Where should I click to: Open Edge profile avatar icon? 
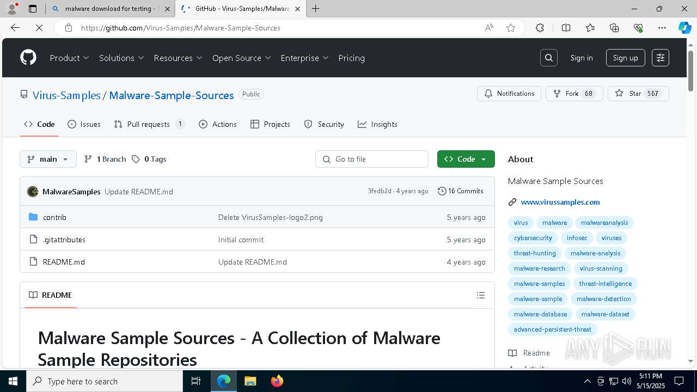click(x=12, y=9)
